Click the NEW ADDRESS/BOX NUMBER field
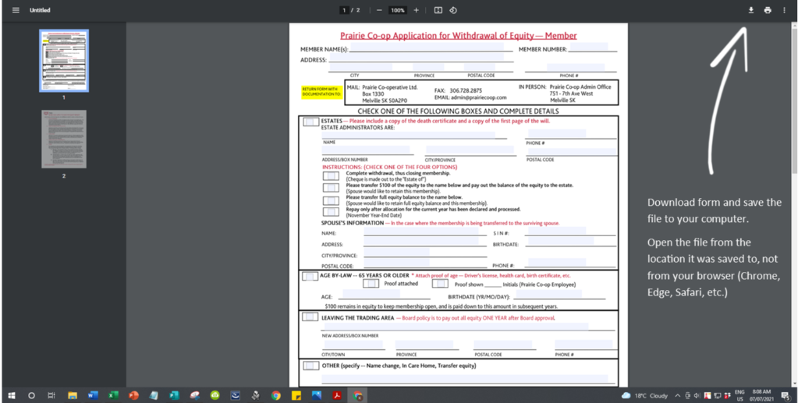 pyautogui.click(x=456, y=327)
